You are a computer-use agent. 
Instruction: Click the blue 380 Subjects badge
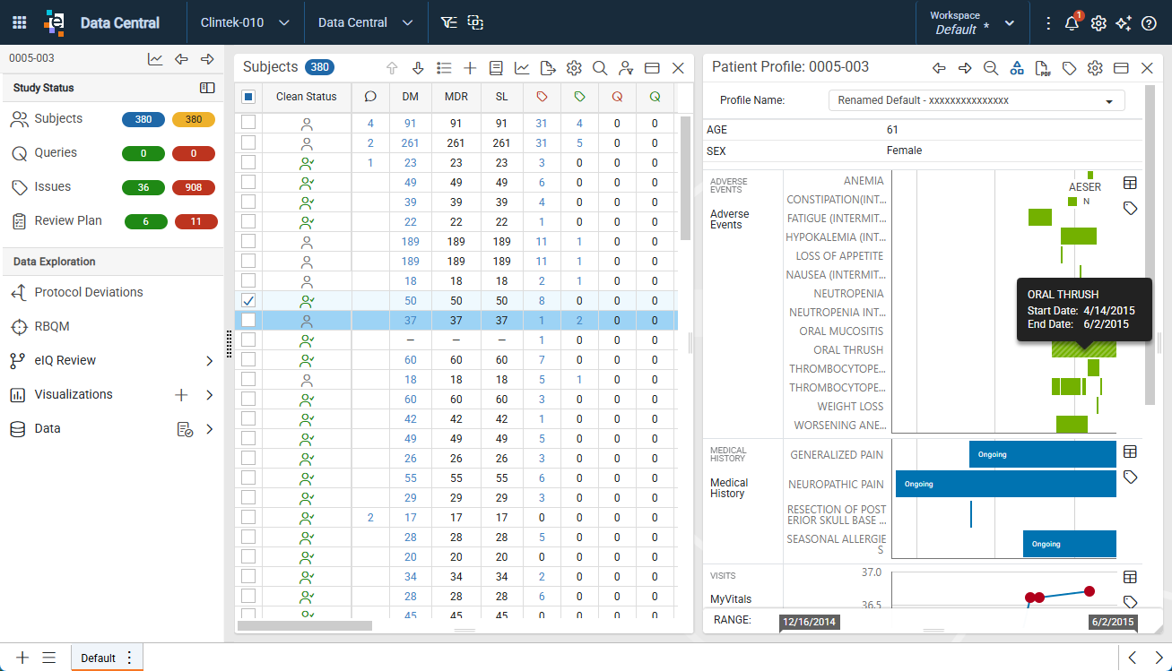[x=143, y=120]
